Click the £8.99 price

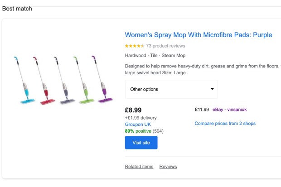coord(133,110)
